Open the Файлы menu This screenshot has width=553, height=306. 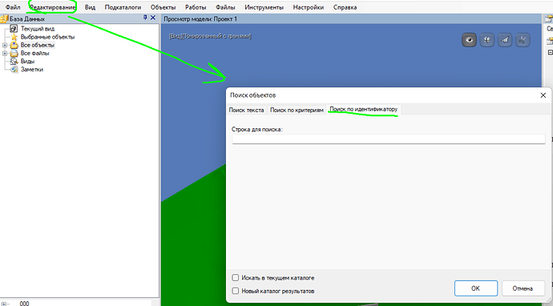(225, 7)
